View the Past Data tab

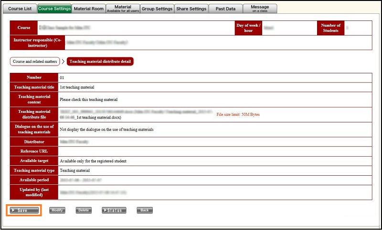tap(226, 9)
